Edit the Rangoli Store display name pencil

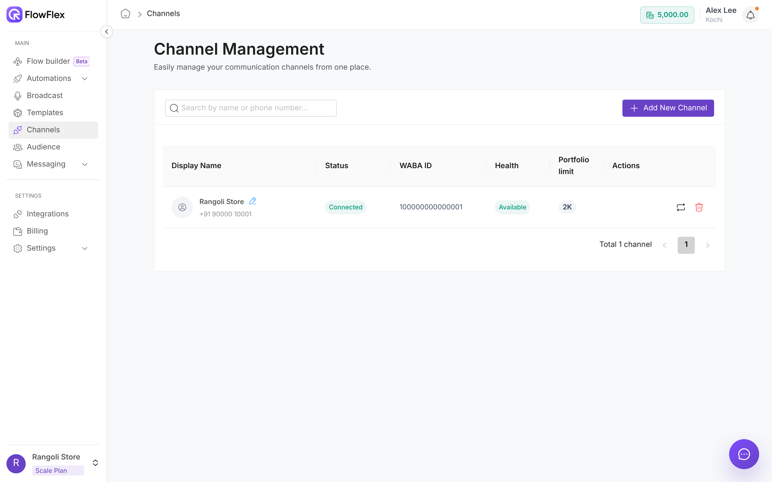tap(252, 201)
